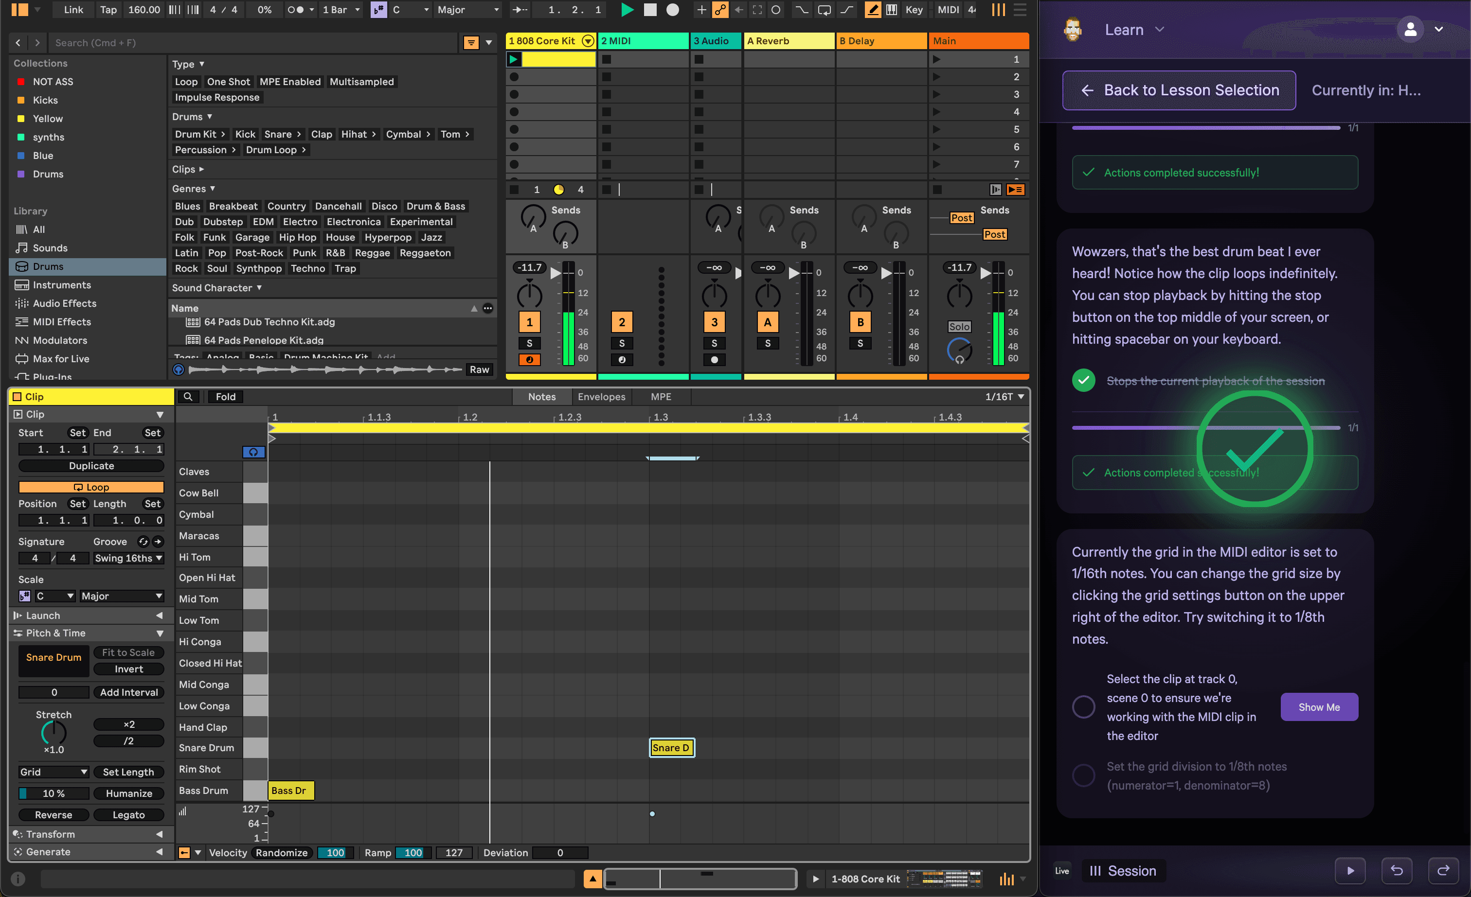Click the Play button in the transport bar
The image size is (1471, 897).
pos(627,10)
